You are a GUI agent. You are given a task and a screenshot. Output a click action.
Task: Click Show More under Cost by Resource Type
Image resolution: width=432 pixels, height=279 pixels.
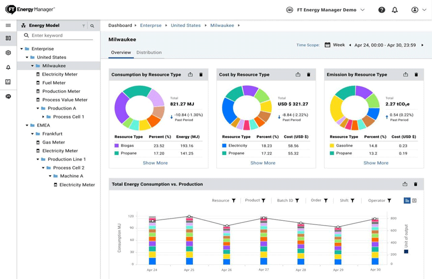click(263, 162)
